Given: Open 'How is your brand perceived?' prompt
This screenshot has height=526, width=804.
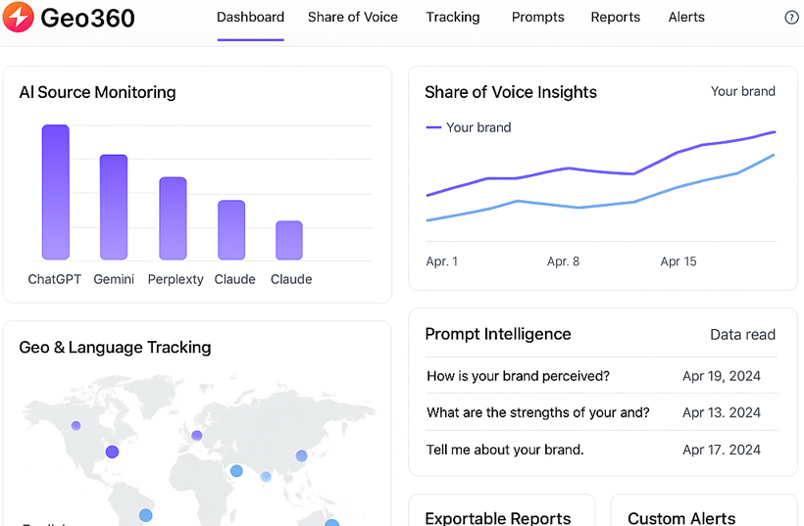Looking at the screenshot, I should coord(518,376).
